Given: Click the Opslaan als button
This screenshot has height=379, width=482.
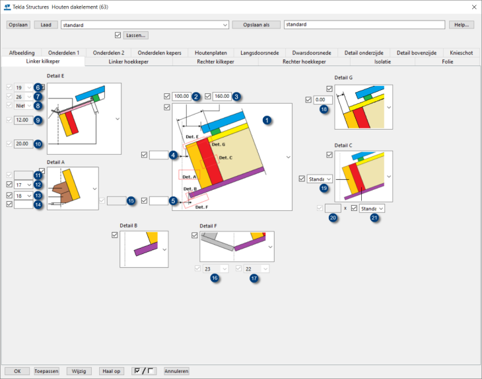Looking at the screenshot, I should pos(256,24).
